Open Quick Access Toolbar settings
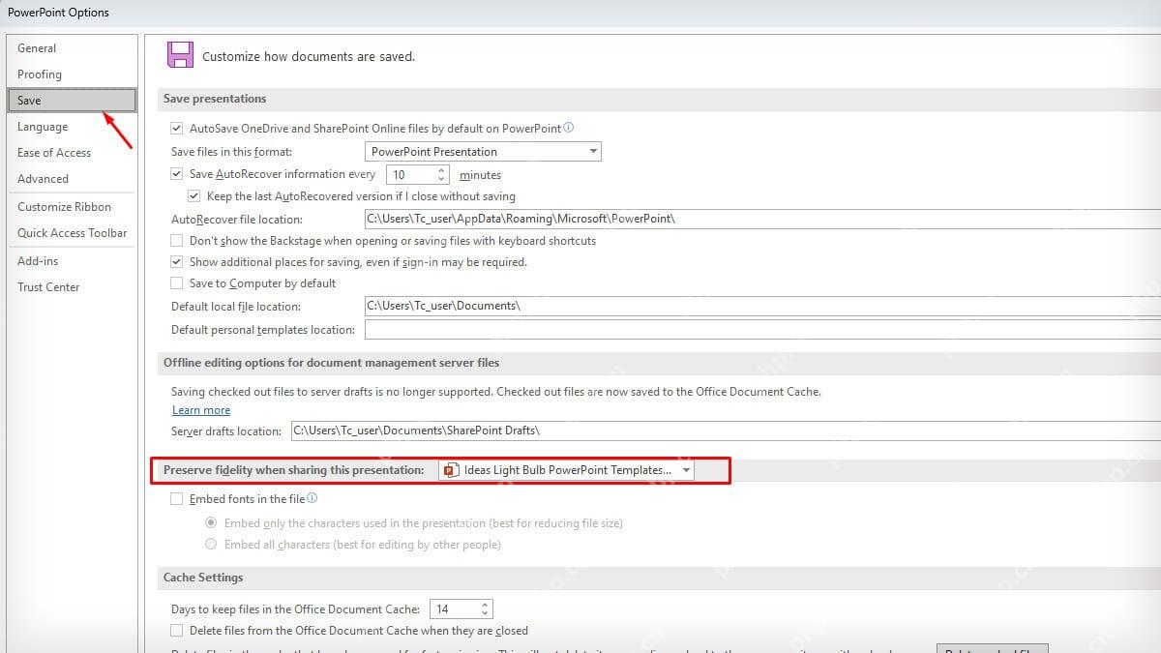The width and height of the screenshot is (1161, 653). click(72, 233)
